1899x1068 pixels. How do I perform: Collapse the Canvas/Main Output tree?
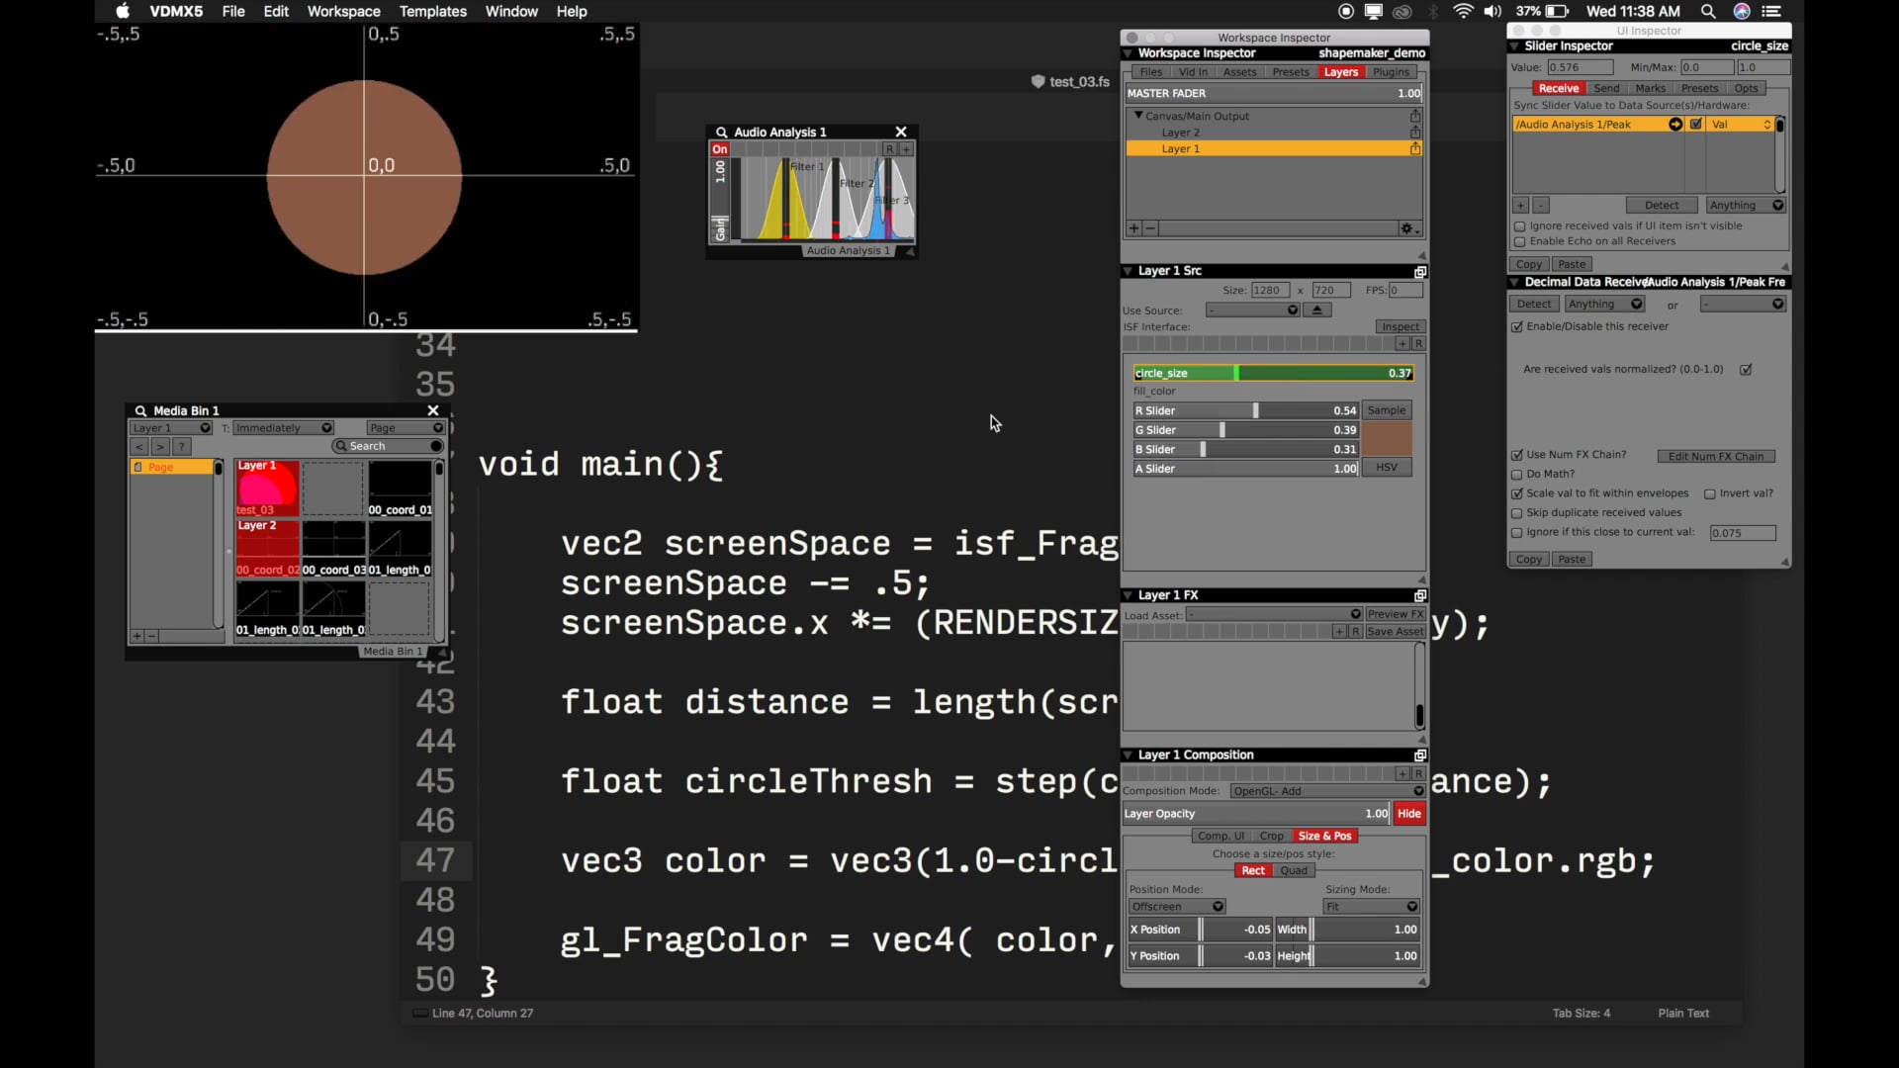1136,116
